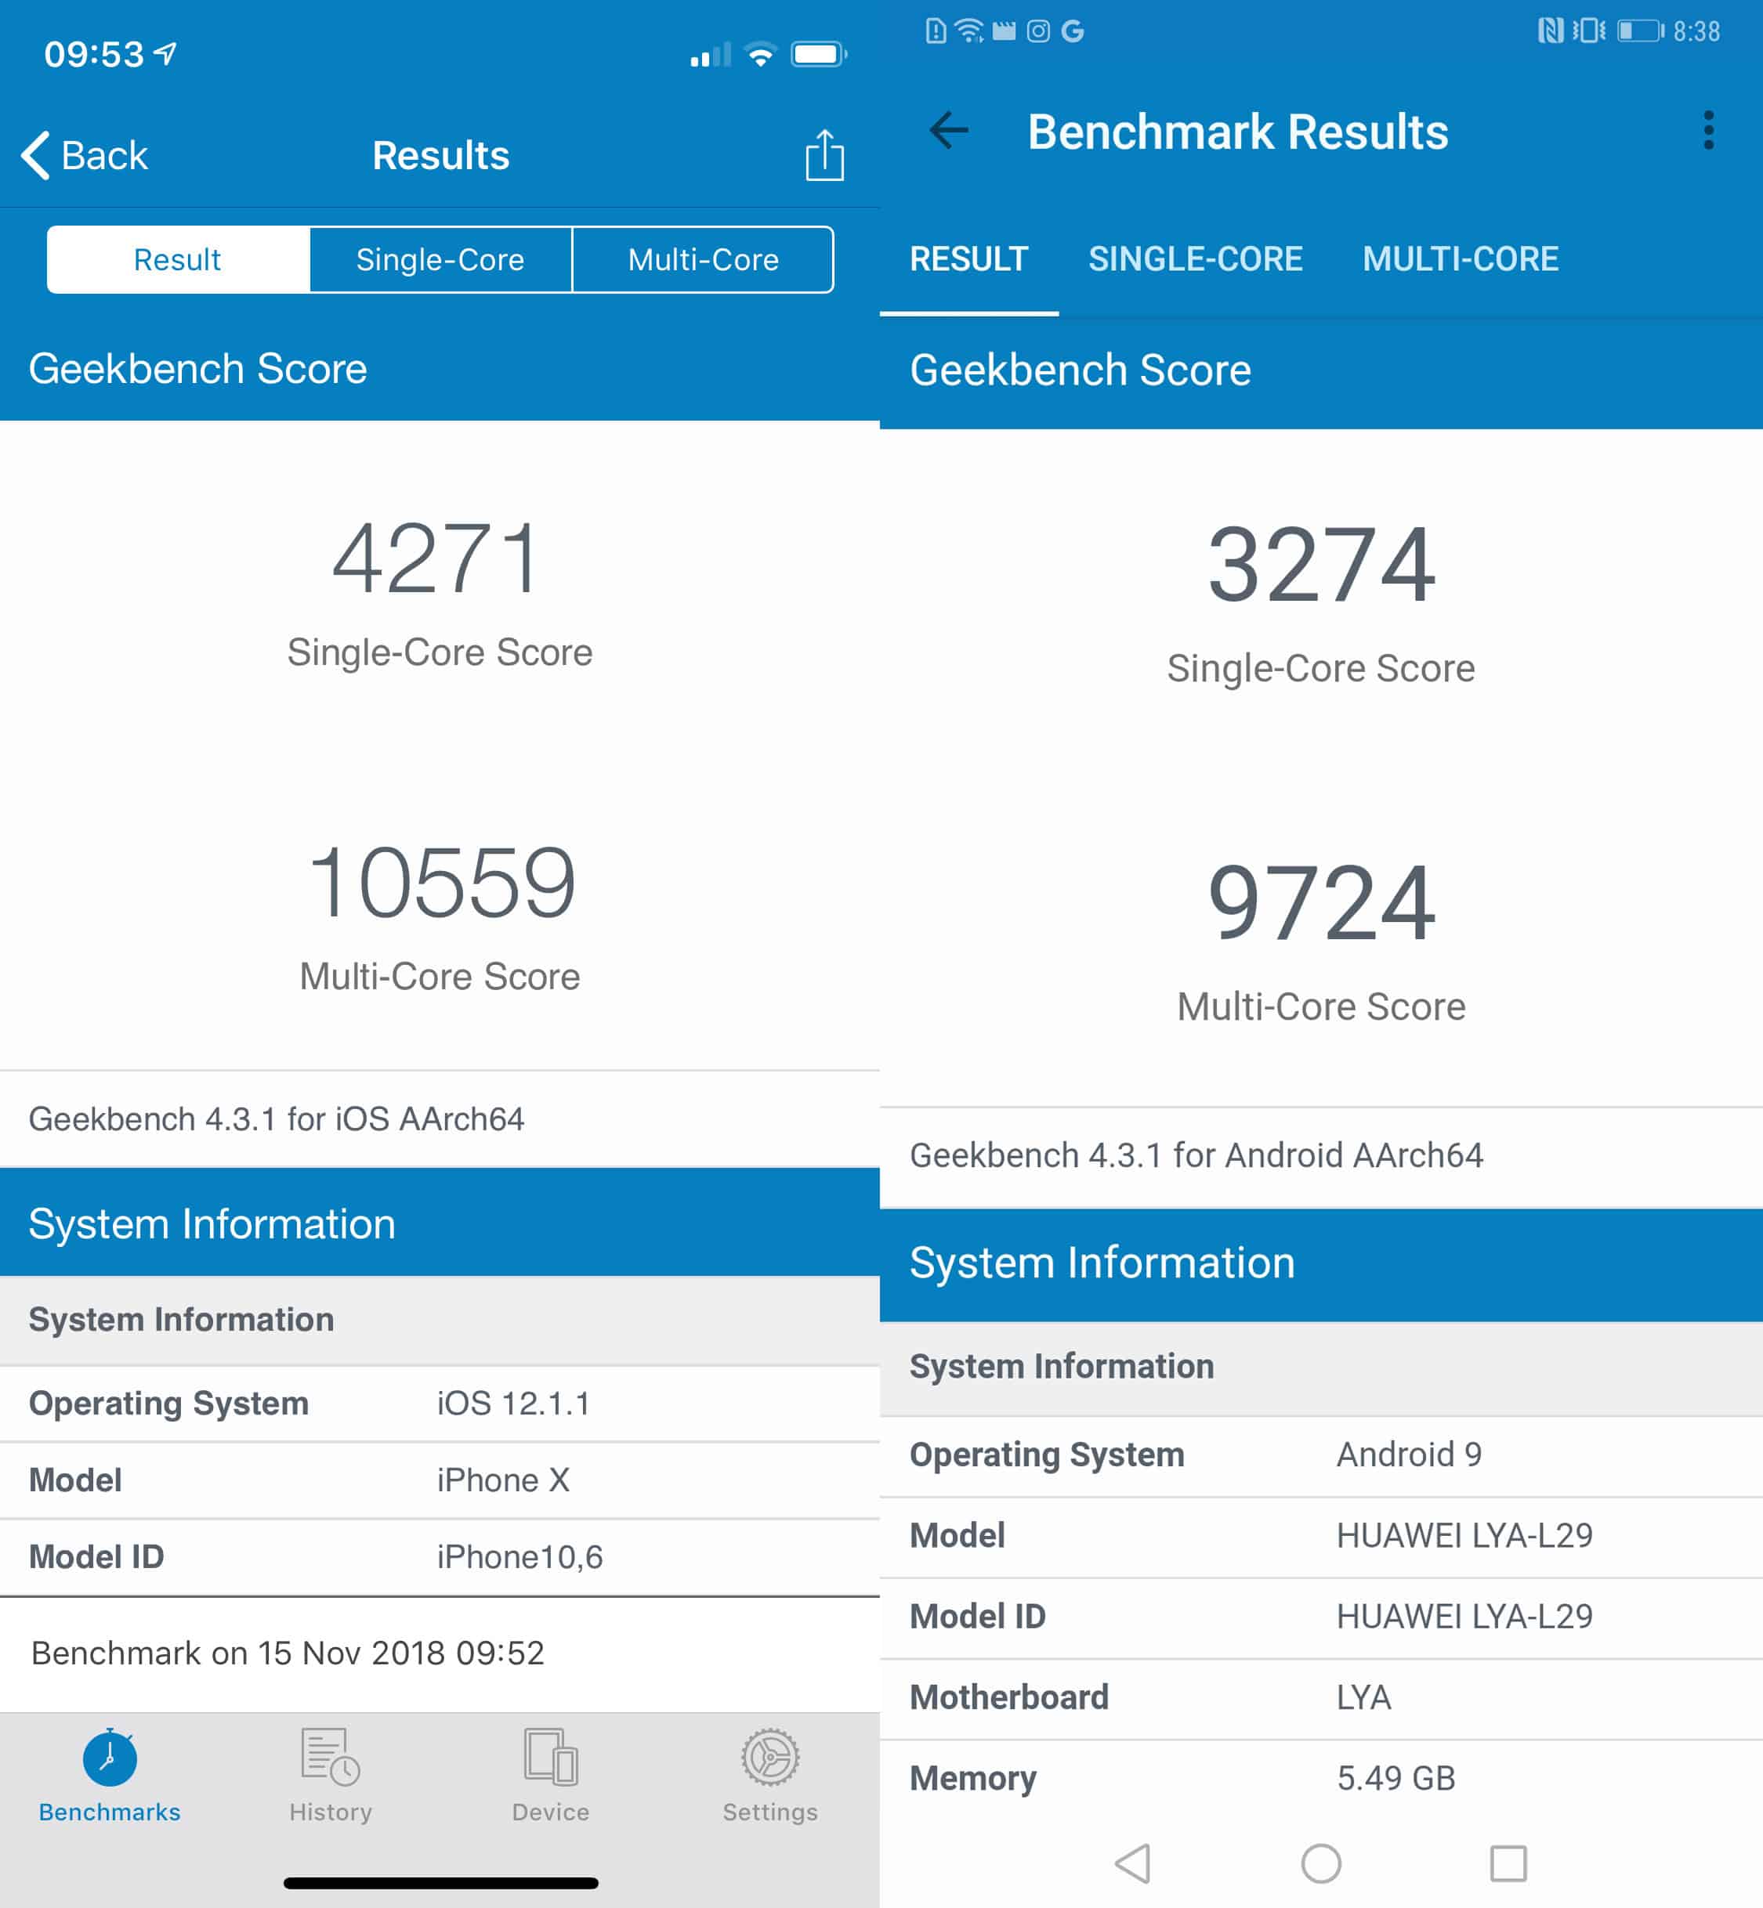Select the Result segment on iOS

177,259
